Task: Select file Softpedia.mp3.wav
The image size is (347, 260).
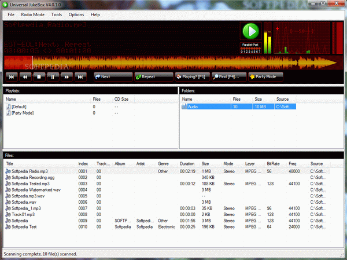Action: (x=28, y=196)
